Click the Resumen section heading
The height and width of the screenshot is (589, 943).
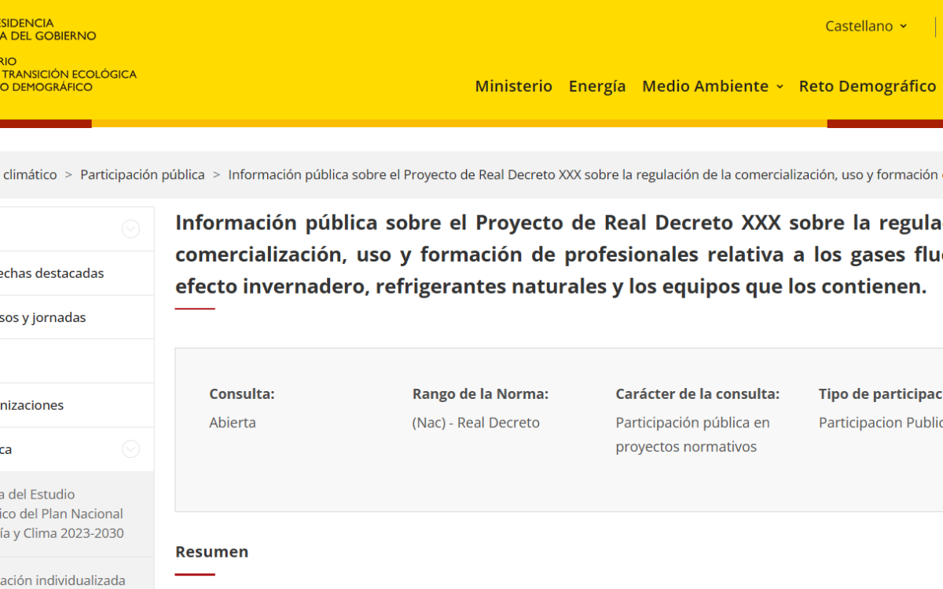211,551
